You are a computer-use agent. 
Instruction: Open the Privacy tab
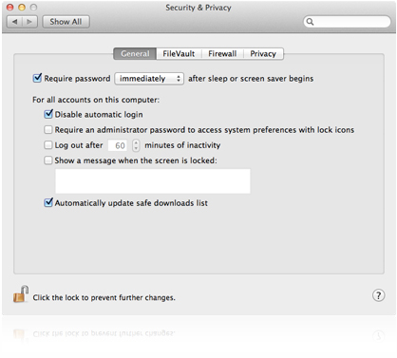point(263,54)
